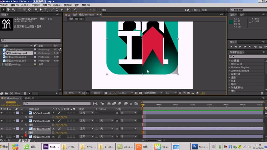
Task: Select the Selection arrow tool
Action: [3, 10]
